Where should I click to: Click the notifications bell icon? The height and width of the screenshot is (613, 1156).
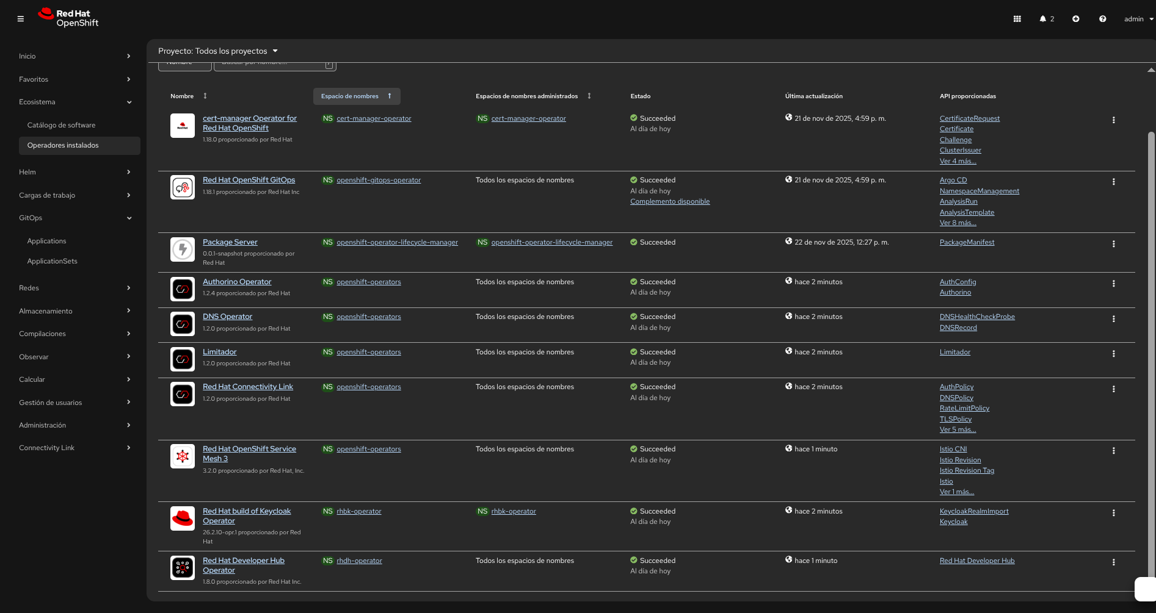1043,19
